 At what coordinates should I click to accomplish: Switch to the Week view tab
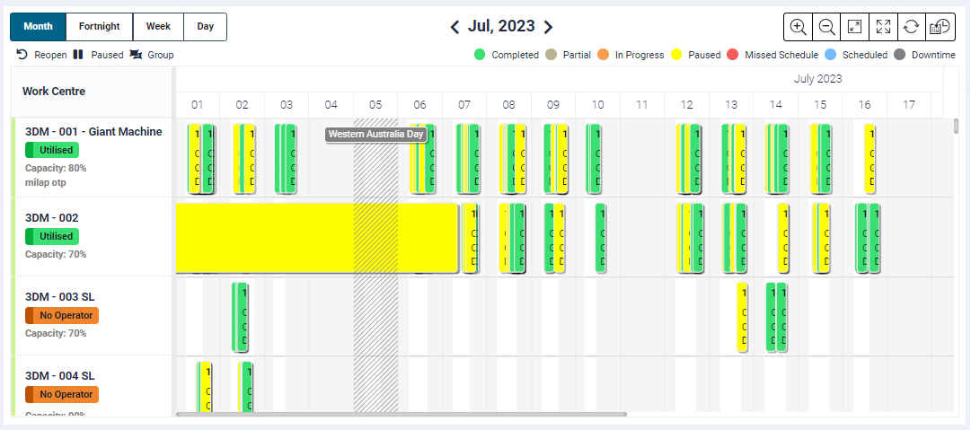tap(158, 27)
